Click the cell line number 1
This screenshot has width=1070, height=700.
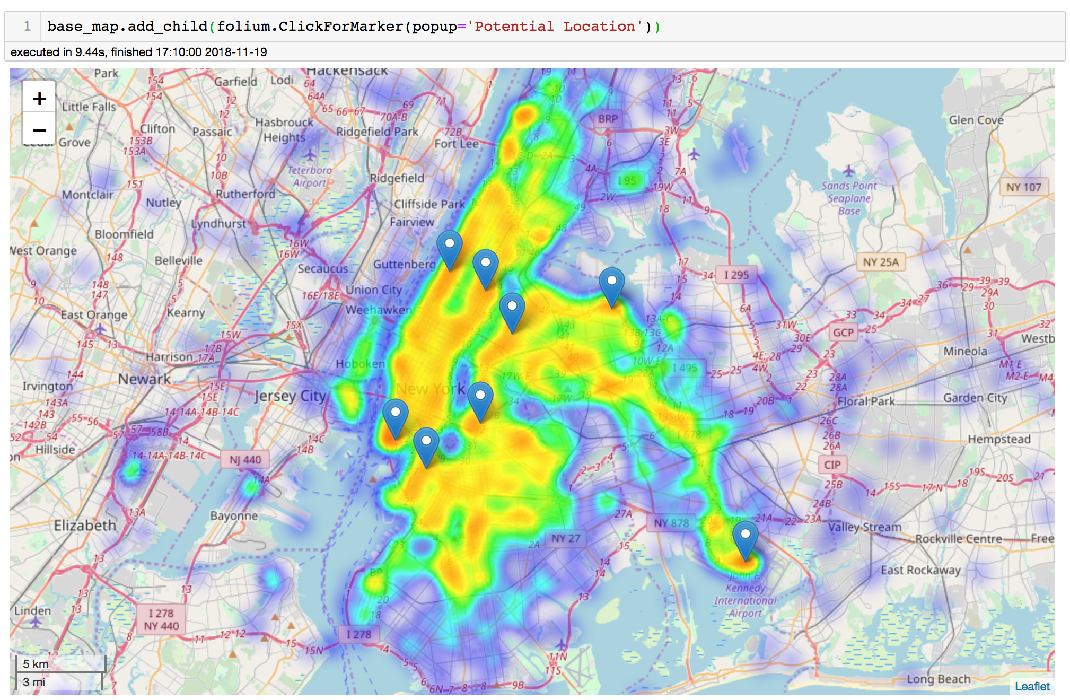pyautogui.click(x=27, y=27)
